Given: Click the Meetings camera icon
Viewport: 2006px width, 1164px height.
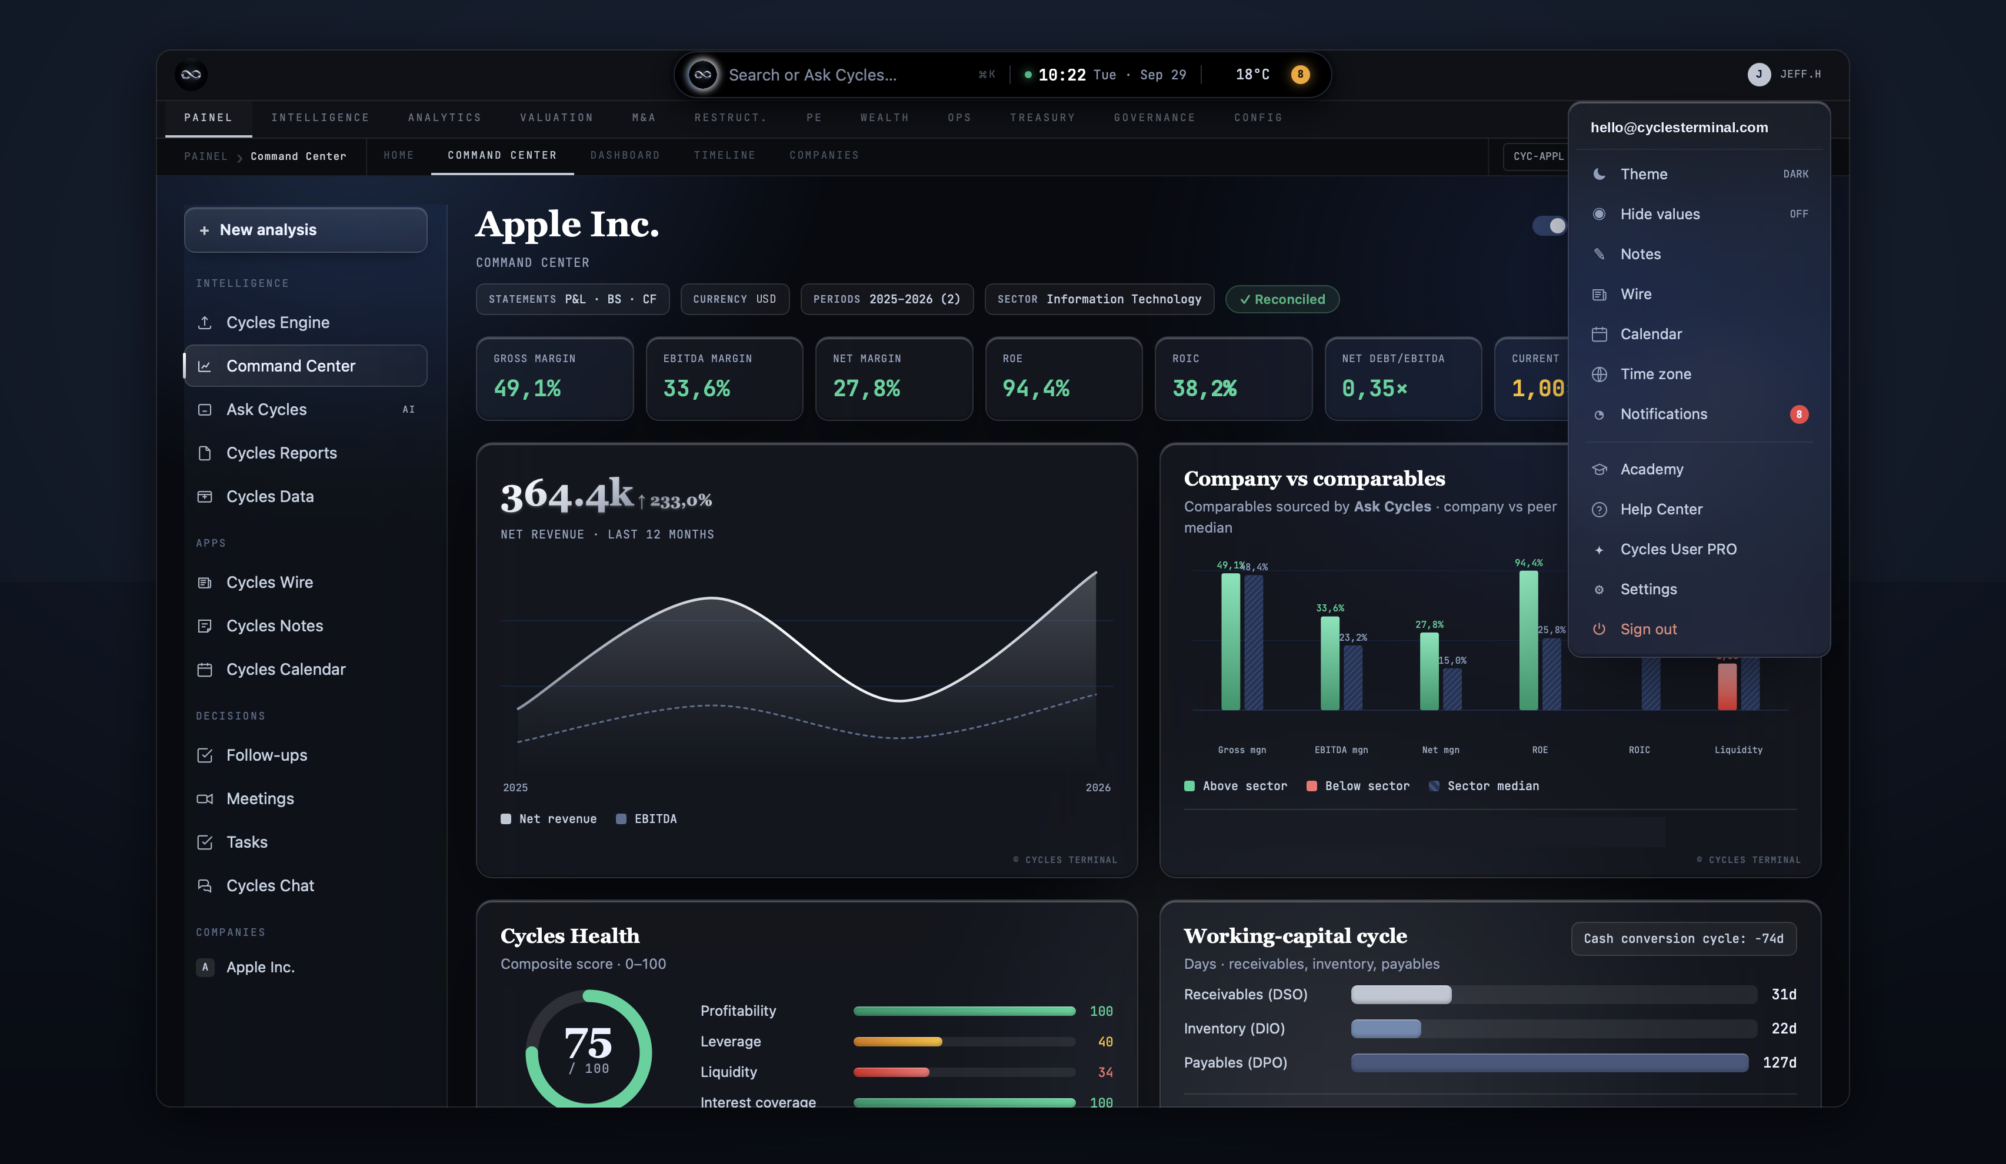Looking at the screenshot, I should (x=205, y=799).
